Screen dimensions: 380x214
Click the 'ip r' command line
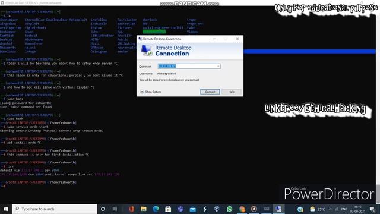11,166
